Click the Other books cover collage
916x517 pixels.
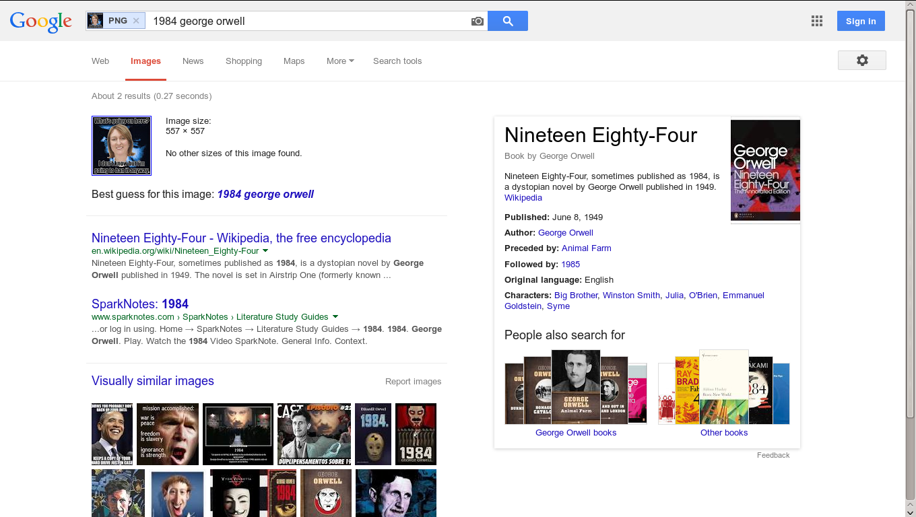(724, 387)
